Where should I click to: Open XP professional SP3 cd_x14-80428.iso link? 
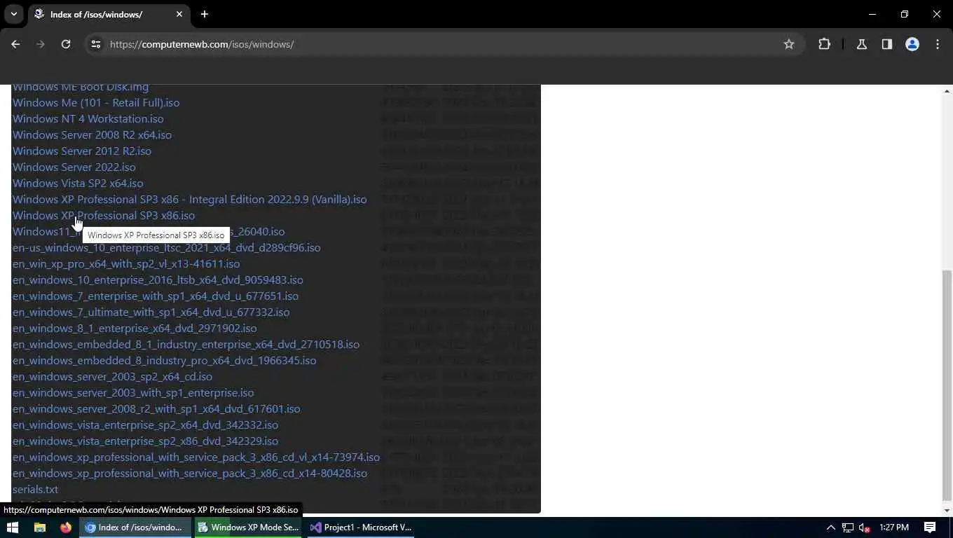click(190, 473)
